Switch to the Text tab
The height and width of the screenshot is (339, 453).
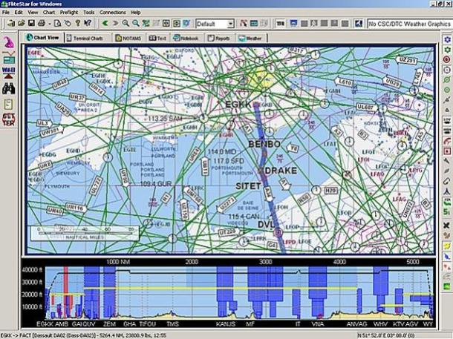point(157,38)
